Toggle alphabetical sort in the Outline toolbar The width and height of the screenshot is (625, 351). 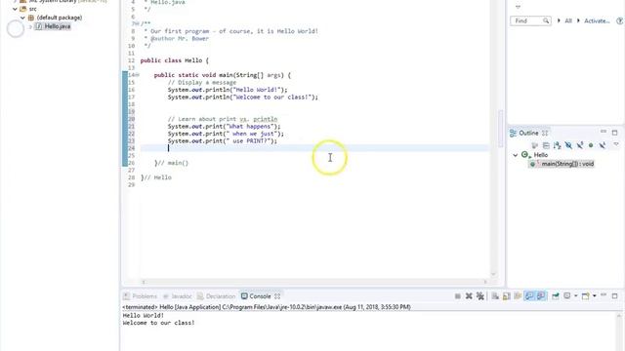pyautogui.click(x=558, y=145)
